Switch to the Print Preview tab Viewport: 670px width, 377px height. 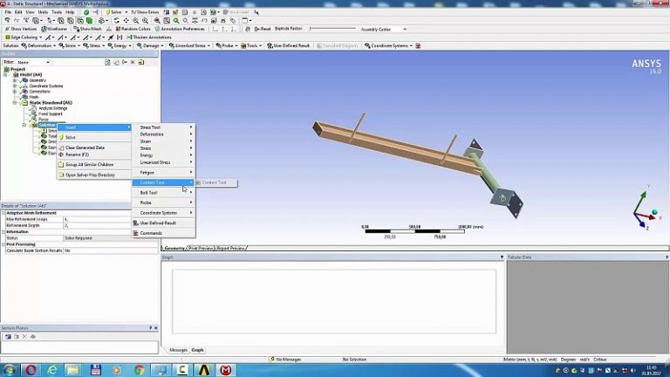click(201, 249)
